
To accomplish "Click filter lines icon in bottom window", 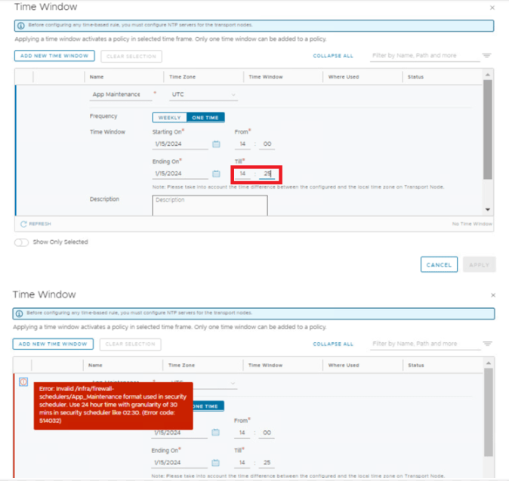I will 487,344.
